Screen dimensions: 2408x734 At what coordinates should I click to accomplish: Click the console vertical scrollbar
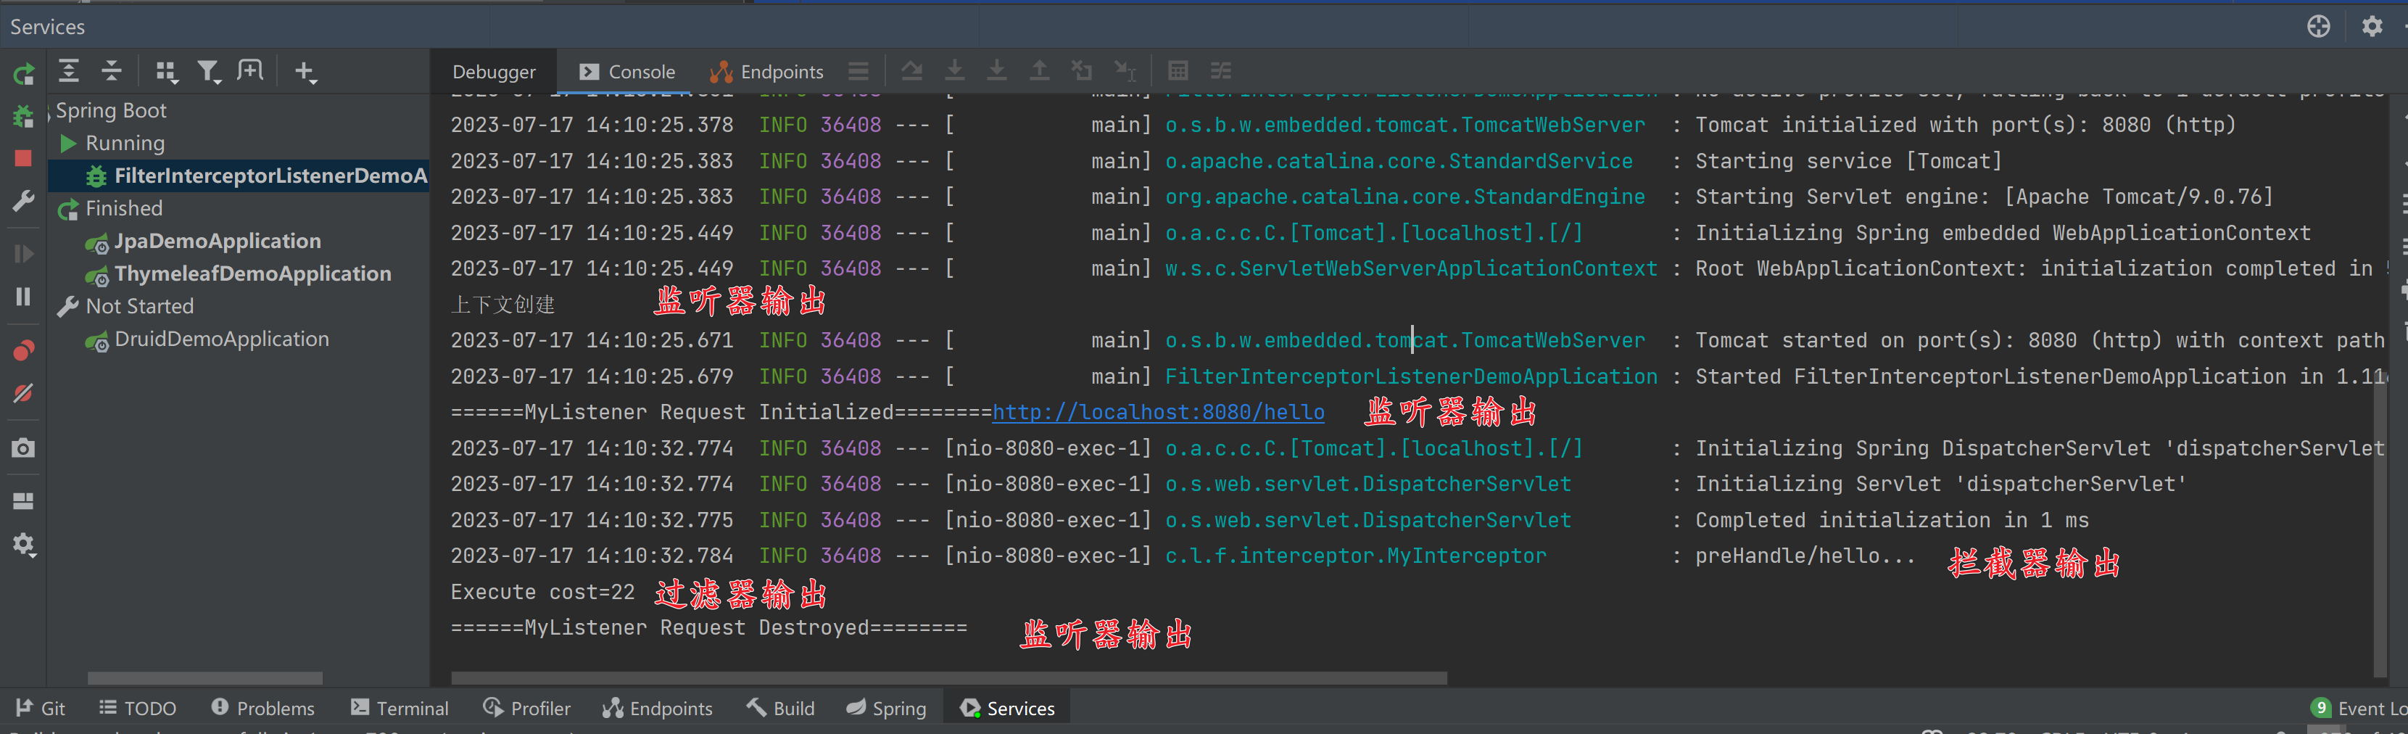coord(2380,524)
